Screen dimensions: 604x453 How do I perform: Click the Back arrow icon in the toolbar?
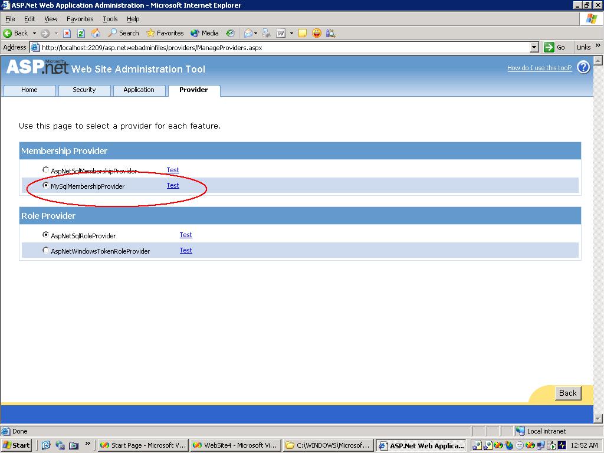7,34
